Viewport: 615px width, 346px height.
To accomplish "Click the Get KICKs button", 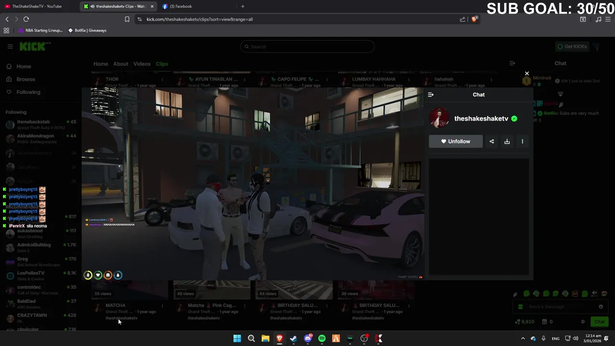I will 572,47.
